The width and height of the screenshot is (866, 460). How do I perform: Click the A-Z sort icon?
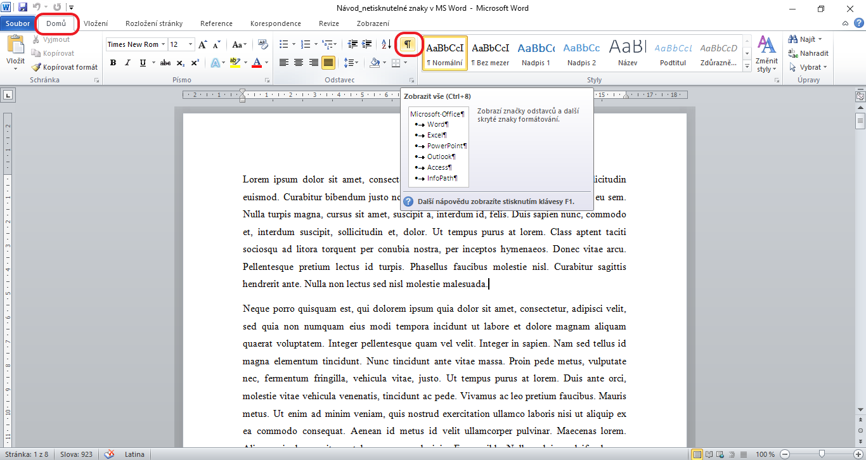[386, 44]
